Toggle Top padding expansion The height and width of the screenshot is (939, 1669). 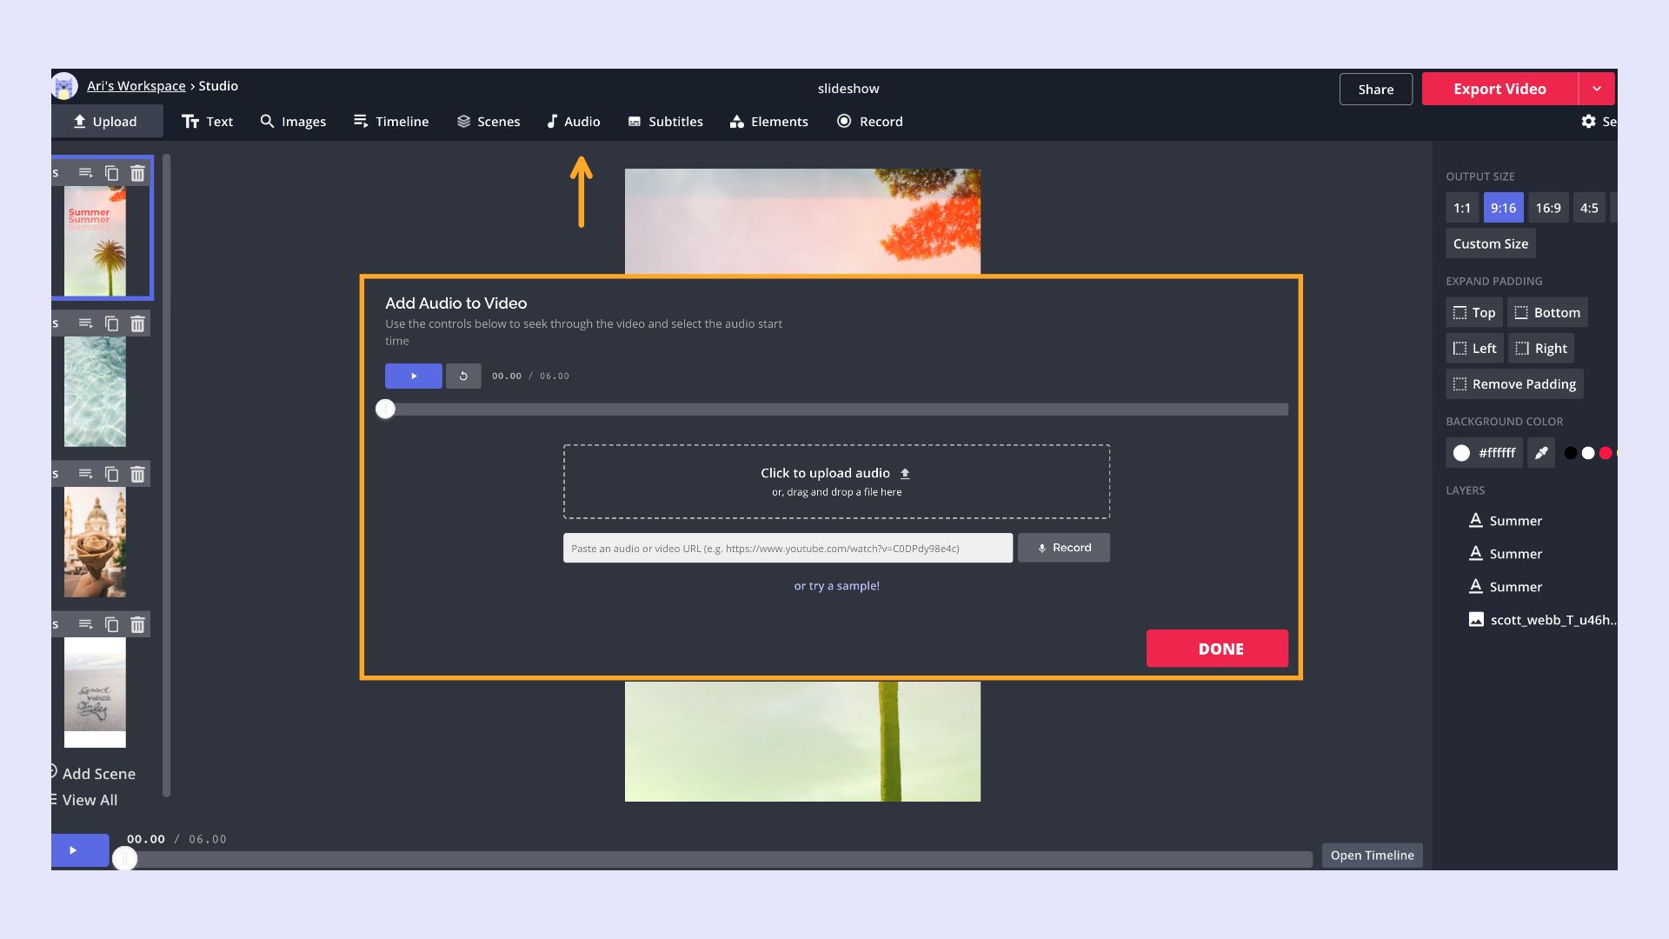[x=1473, y=312]
